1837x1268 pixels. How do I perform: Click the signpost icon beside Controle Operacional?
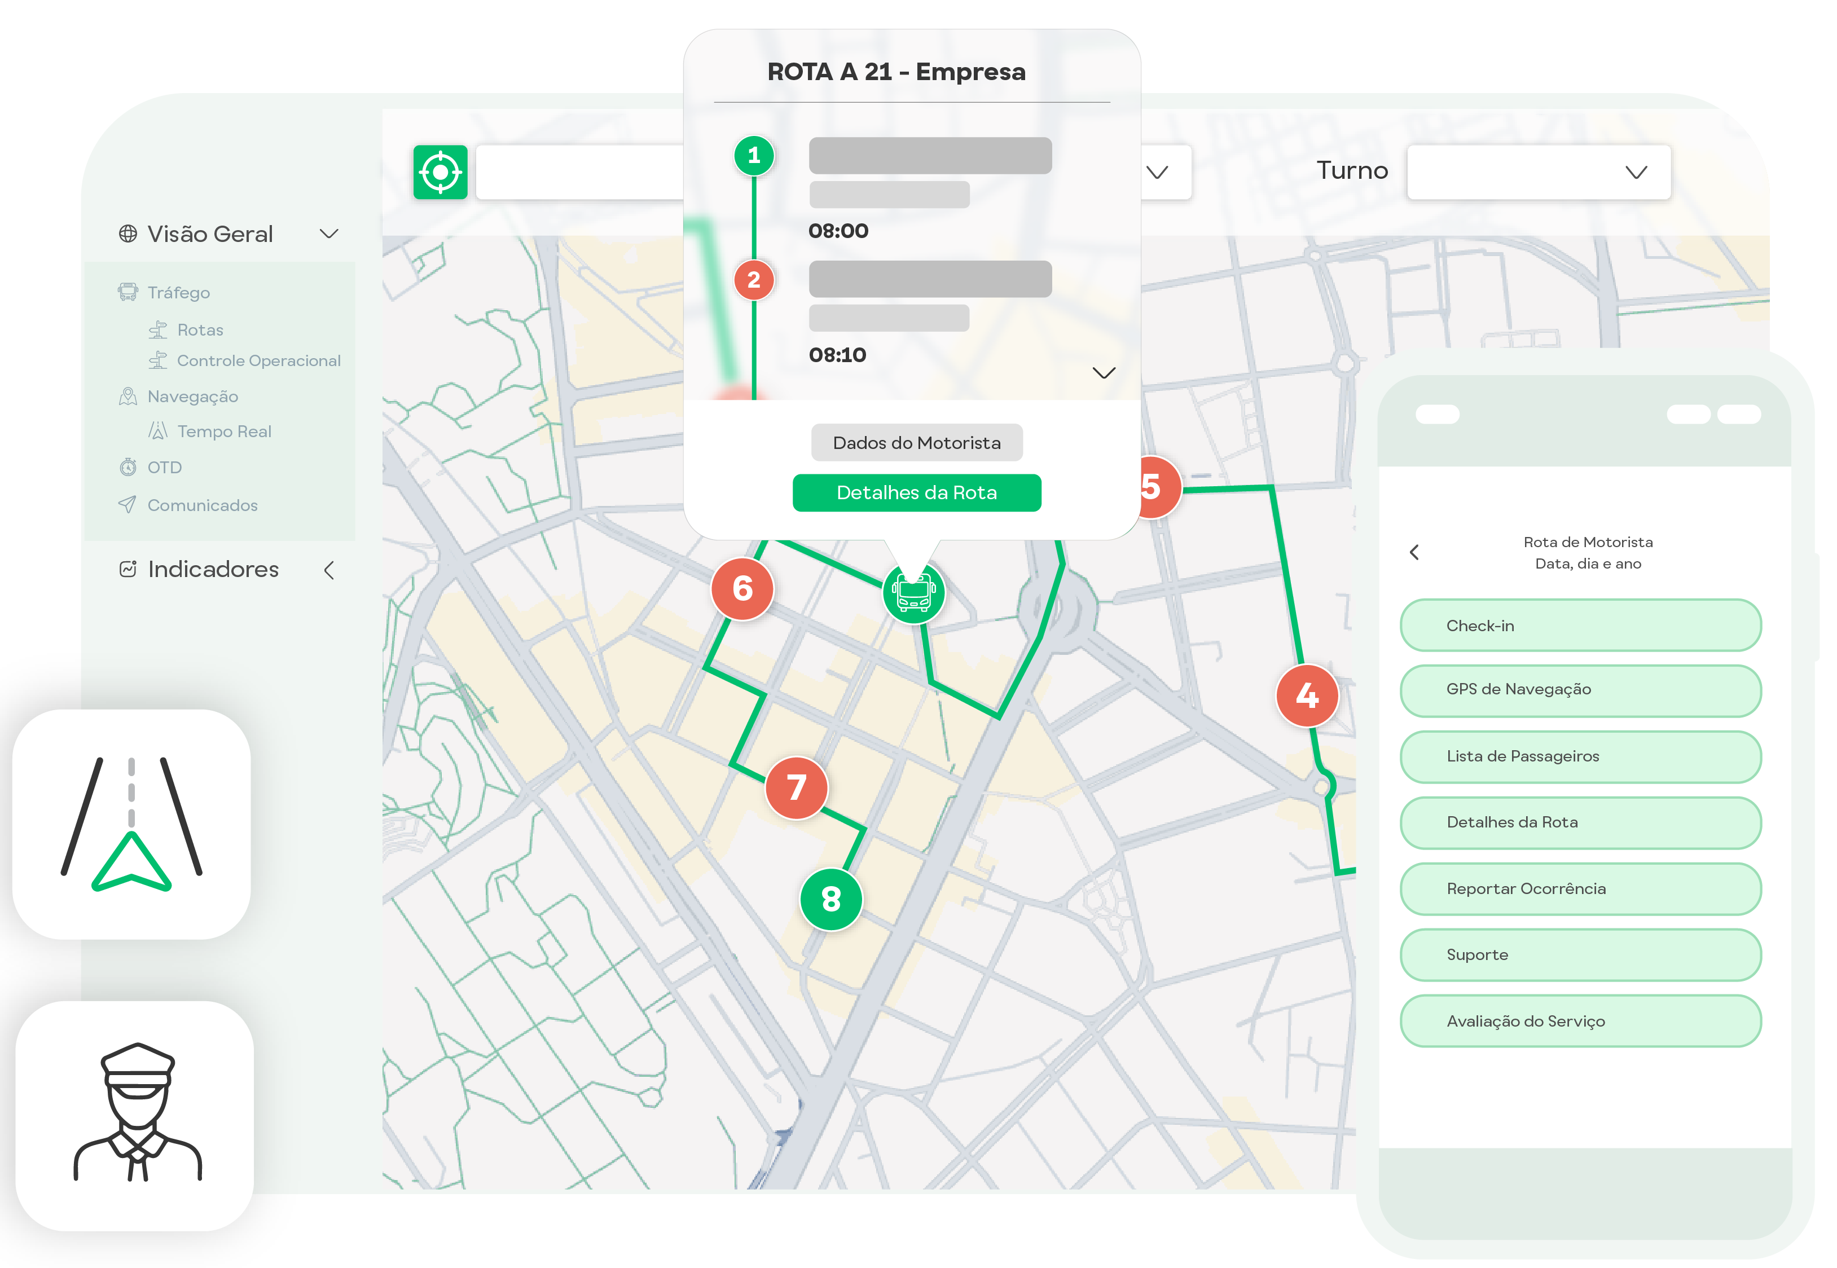coord(158,360)
